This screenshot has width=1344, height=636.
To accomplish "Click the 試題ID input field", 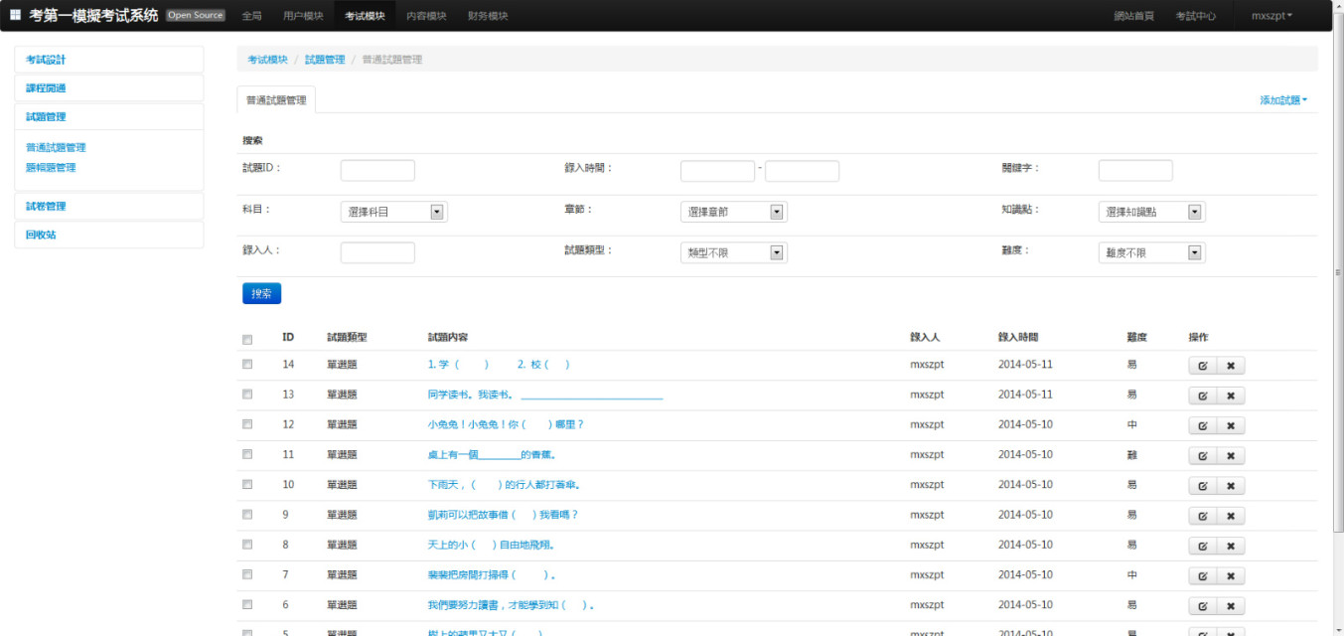I will tap(377, 171).
